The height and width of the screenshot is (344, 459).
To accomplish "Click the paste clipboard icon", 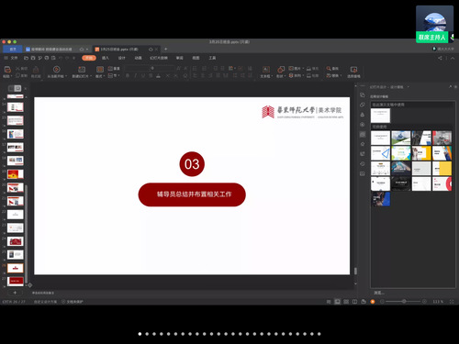I will coord(7,70).
